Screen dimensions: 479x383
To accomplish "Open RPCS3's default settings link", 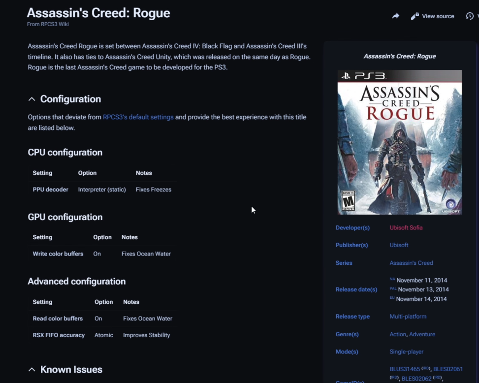I will [138, 117].
